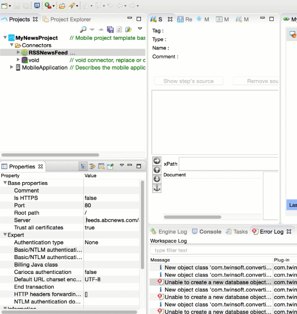Screen dimensions: 297x314
Task: Click the refresh document icon in Projects toolbar
Action: (119, 29)
